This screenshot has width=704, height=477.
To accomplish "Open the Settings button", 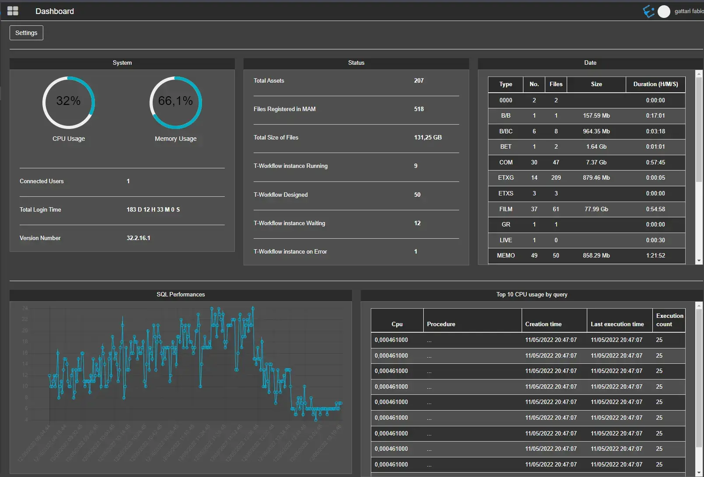I will 26,33.
